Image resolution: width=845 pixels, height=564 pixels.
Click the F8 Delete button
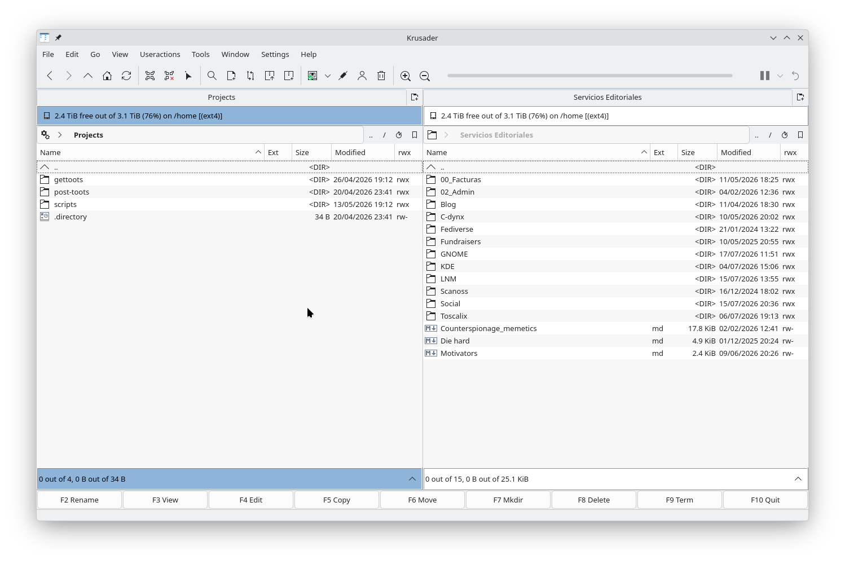594,500
